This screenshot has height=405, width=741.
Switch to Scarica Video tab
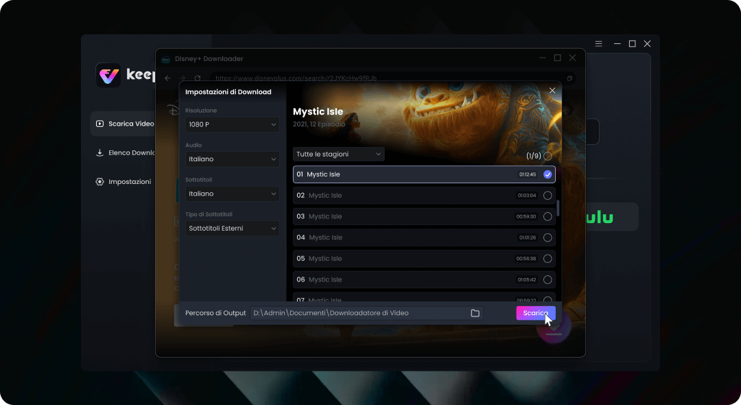[125, 124]
